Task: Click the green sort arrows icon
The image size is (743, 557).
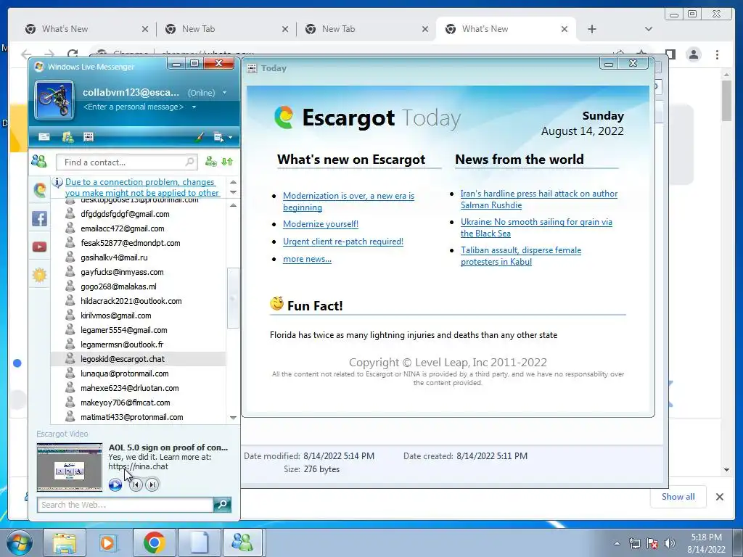Action: click(227, 162)
